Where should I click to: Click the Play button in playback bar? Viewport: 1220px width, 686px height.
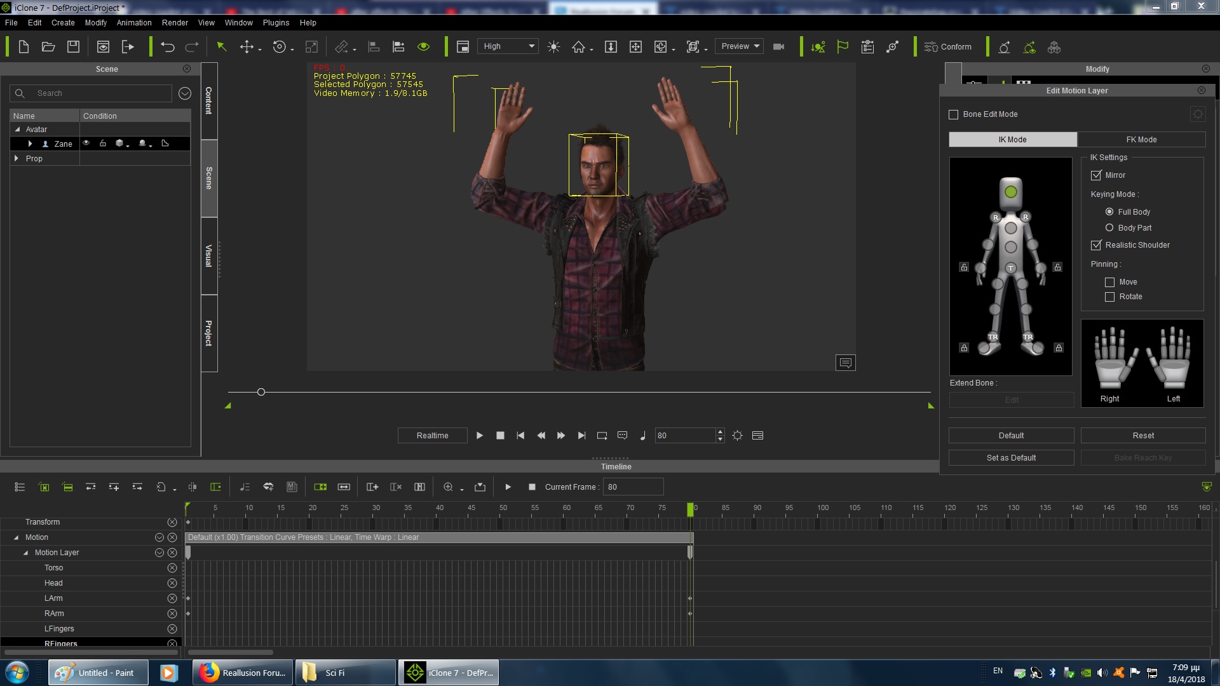point(480,436)
